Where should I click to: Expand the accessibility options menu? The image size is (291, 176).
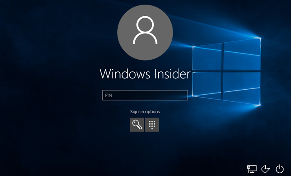tap(266, 169)
